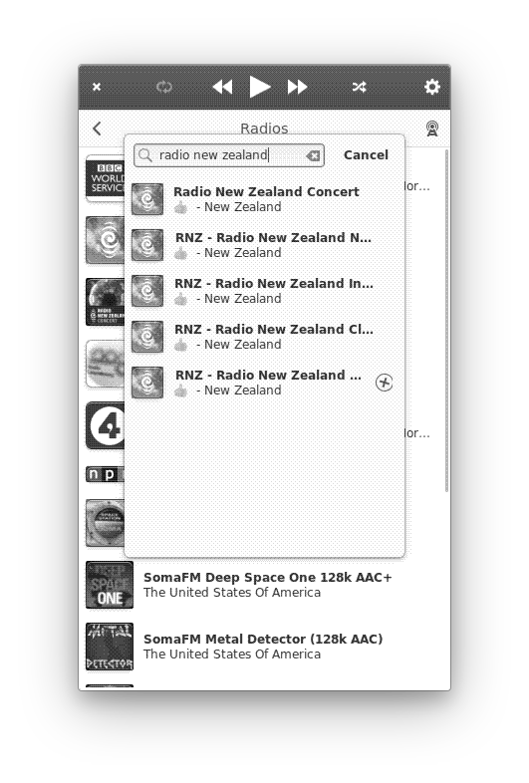
Task: Click thumbnail of last RNZ search result
Action: pyautogui.click(x=147, y=383)
